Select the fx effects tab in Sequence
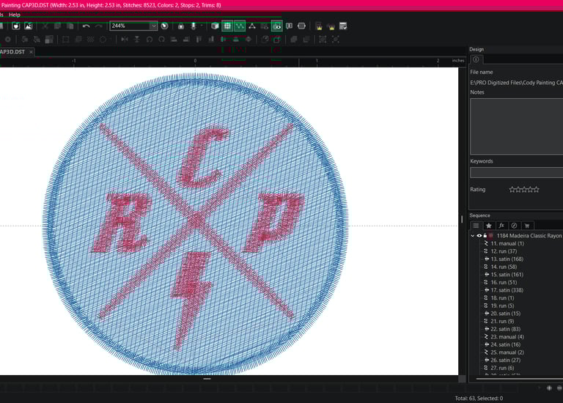The height and width of the screenshot is (403, 563). pyautogui.click(x=501, y=226)
